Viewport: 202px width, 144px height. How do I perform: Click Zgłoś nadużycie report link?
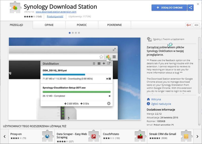pyautogui.click(x=161, y=104)
